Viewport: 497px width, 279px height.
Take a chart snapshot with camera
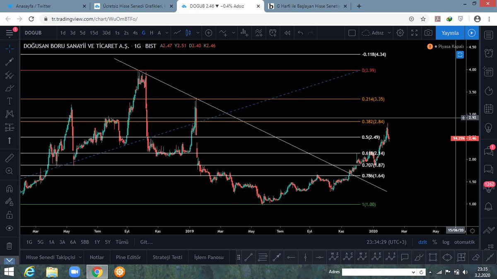[429, 33]
